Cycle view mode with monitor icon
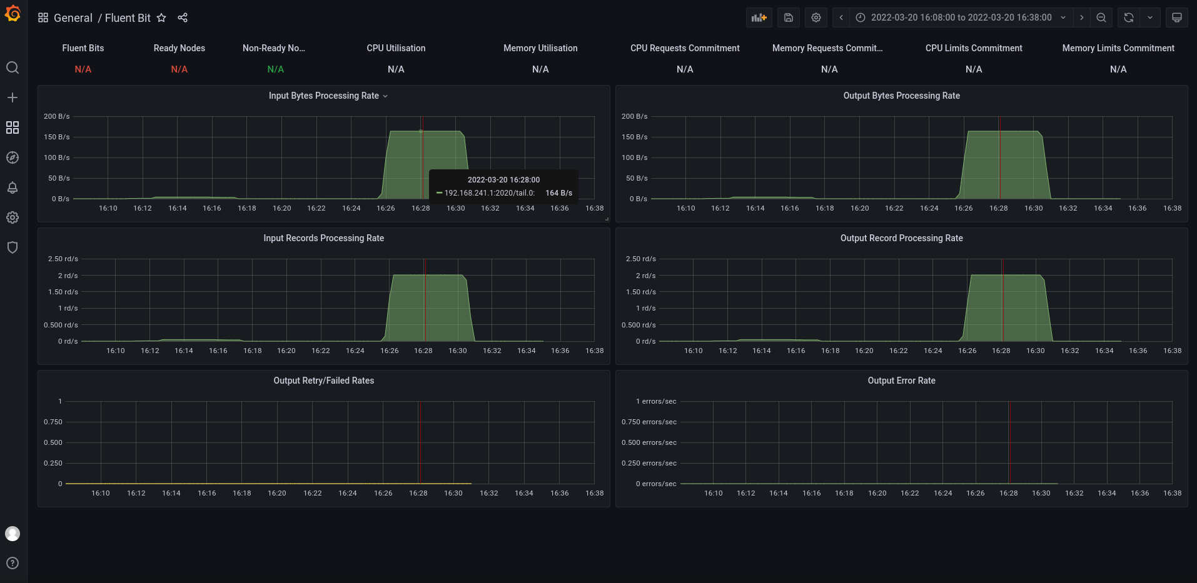Image resolution: width=1197 pixels, height=583 pixels. [1177, 17]
